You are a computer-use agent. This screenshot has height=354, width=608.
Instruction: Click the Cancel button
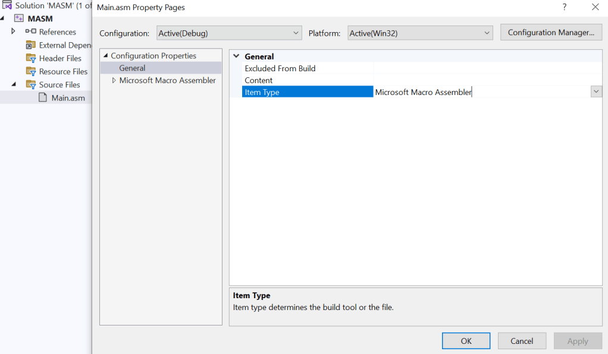click(x=521, y=341)
